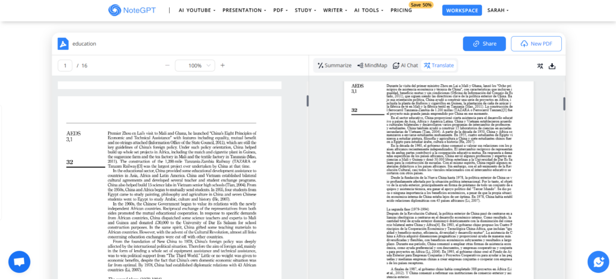The height and width of the screenshot is (279, 616).
Task: Switch to the Summarize tab
Action: pos(334,66)
